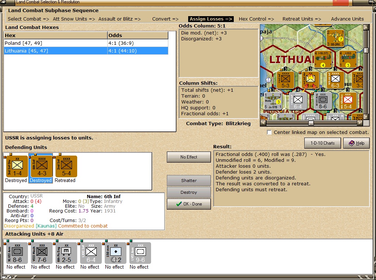Click the Odds column header
This screenshot has width=376, height=280.
click(x=138, y=35)
